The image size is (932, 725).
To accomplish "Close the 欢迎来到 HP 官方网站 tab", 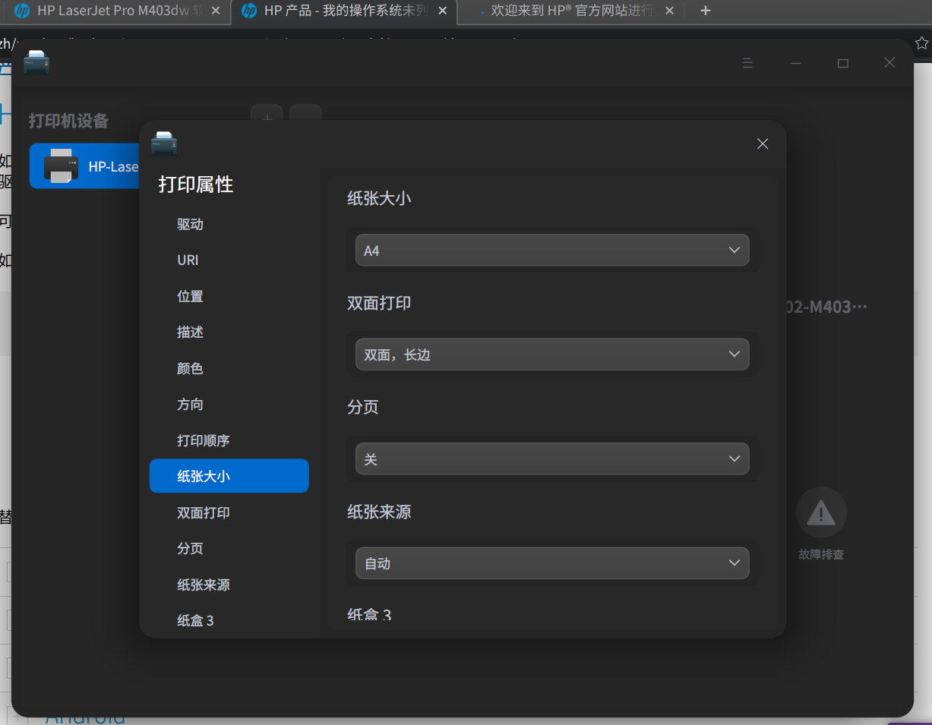I will pyautogui.click(x=668, y=10).
